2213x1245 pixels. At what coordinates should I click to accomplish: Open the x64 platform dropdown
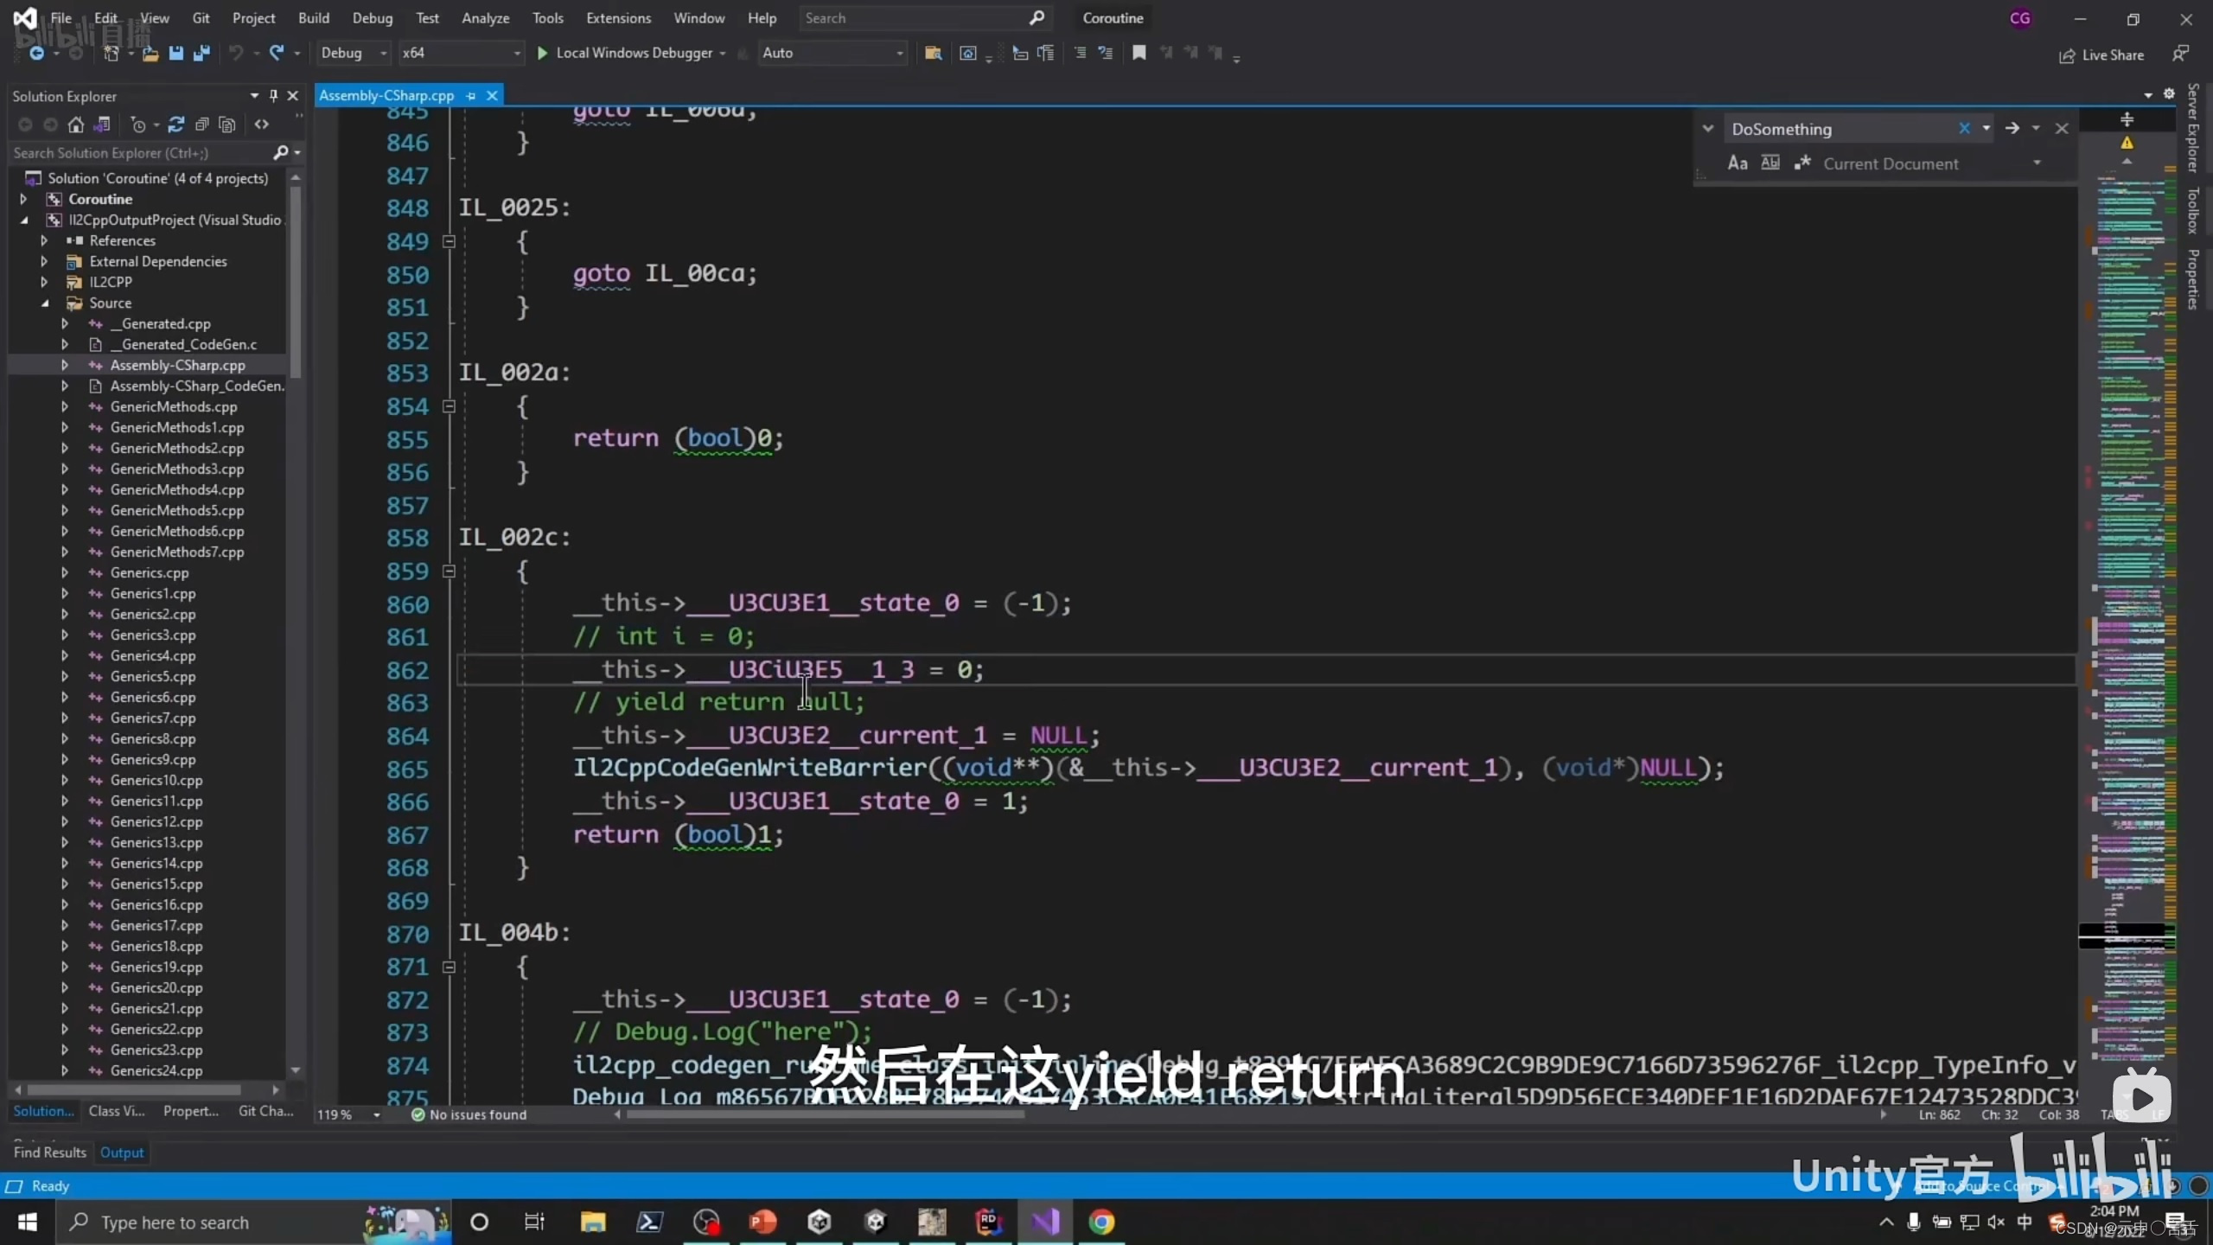click(462, 54)
